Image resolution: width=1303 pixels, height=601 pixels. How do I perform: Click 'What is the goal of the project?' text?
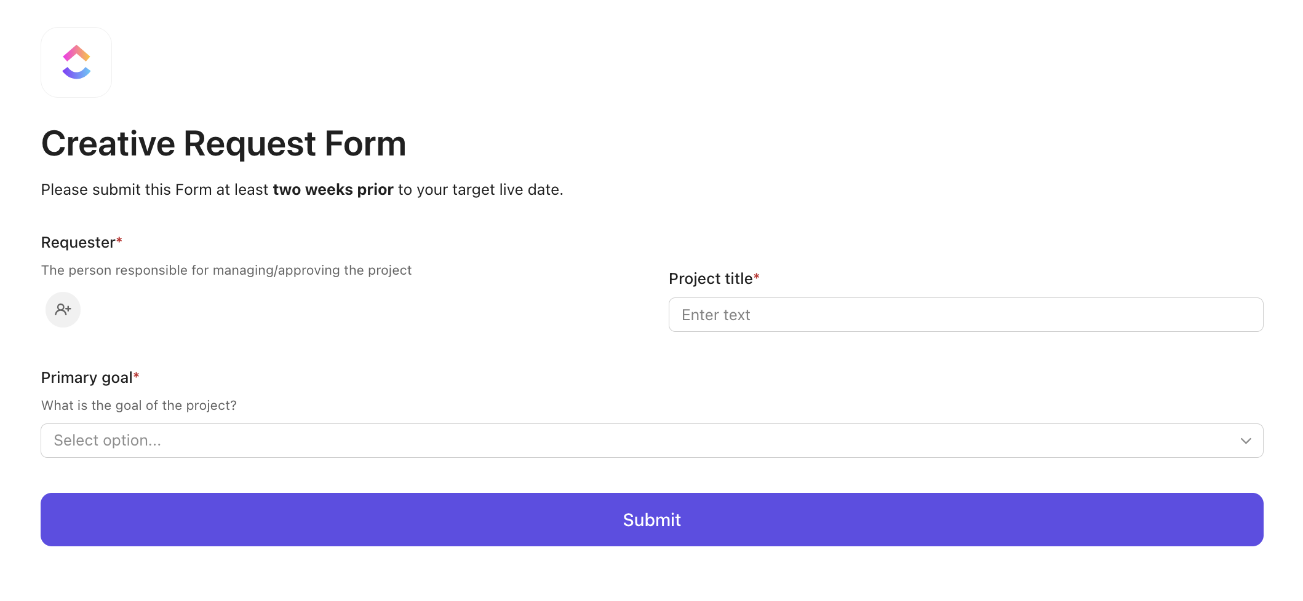[139, 406]
